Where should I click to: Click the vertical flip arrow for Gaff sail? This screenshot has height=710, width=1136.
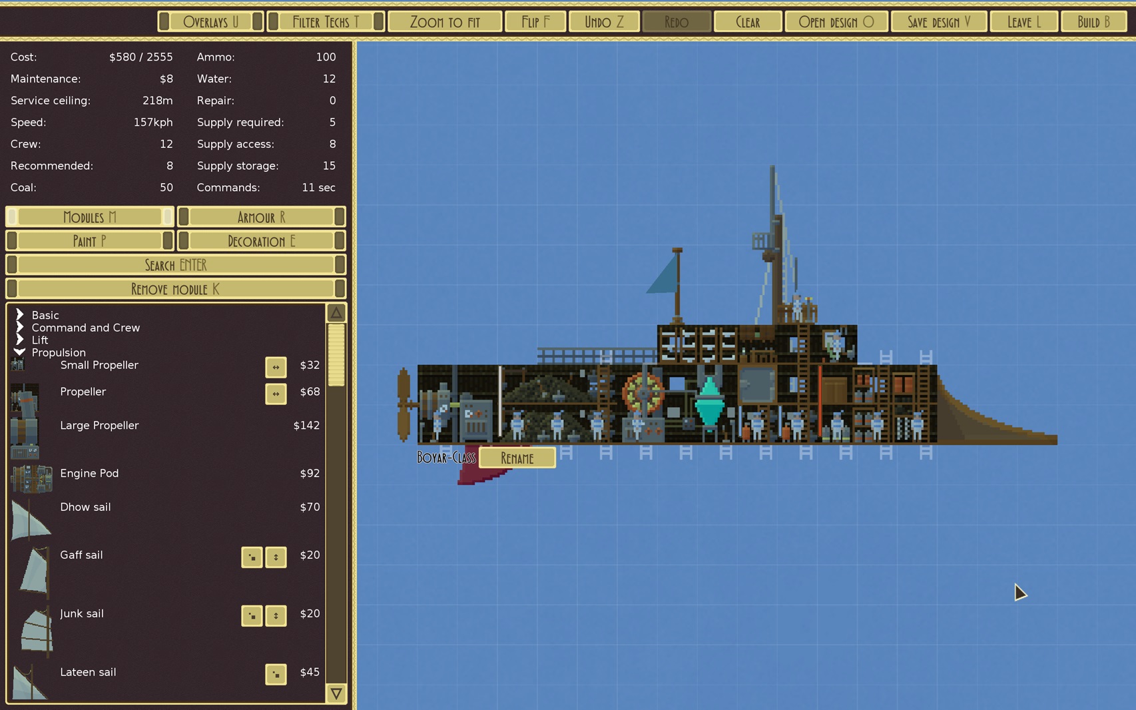click(x=276, y=557)
